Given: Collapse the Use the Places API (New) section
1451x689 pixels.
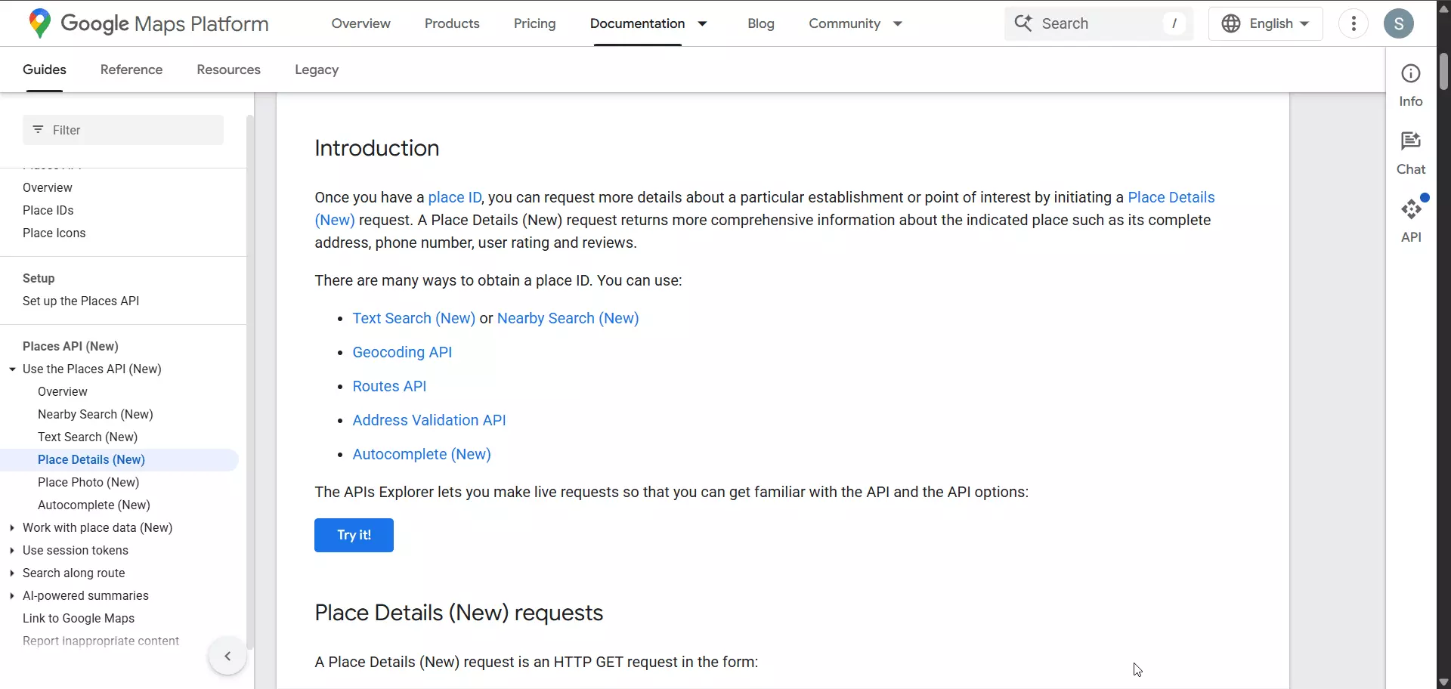Looking at the screenshot, I should pos(11,369).
